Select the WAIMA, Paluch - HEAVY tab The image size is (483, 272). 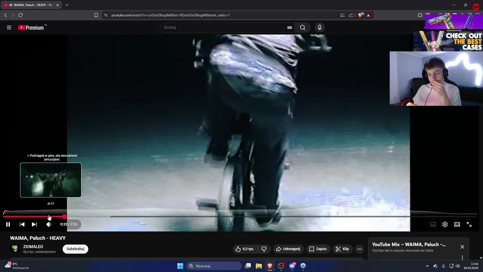31,5
